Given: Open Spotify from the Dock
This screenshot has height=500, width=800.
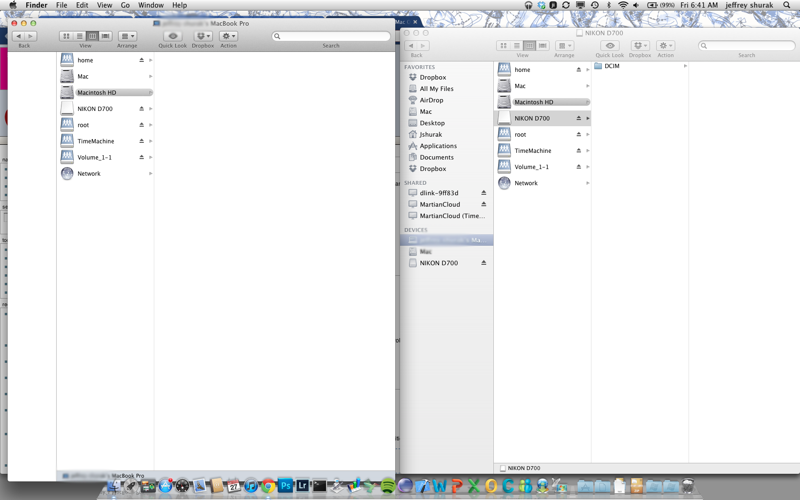Looking at the screenshot, I should [388, 486].
